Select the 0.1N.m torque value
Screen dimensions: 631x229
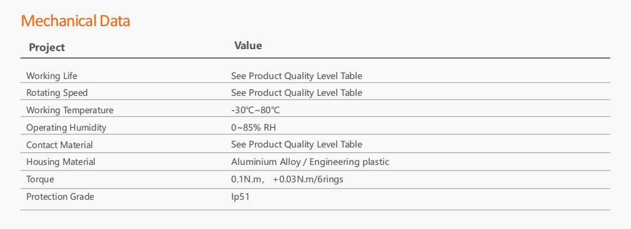pyautogui.click(x=247, y=179)
